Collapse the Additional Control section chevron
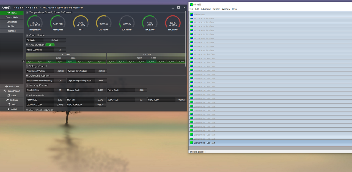 click(x=27, y=76)
